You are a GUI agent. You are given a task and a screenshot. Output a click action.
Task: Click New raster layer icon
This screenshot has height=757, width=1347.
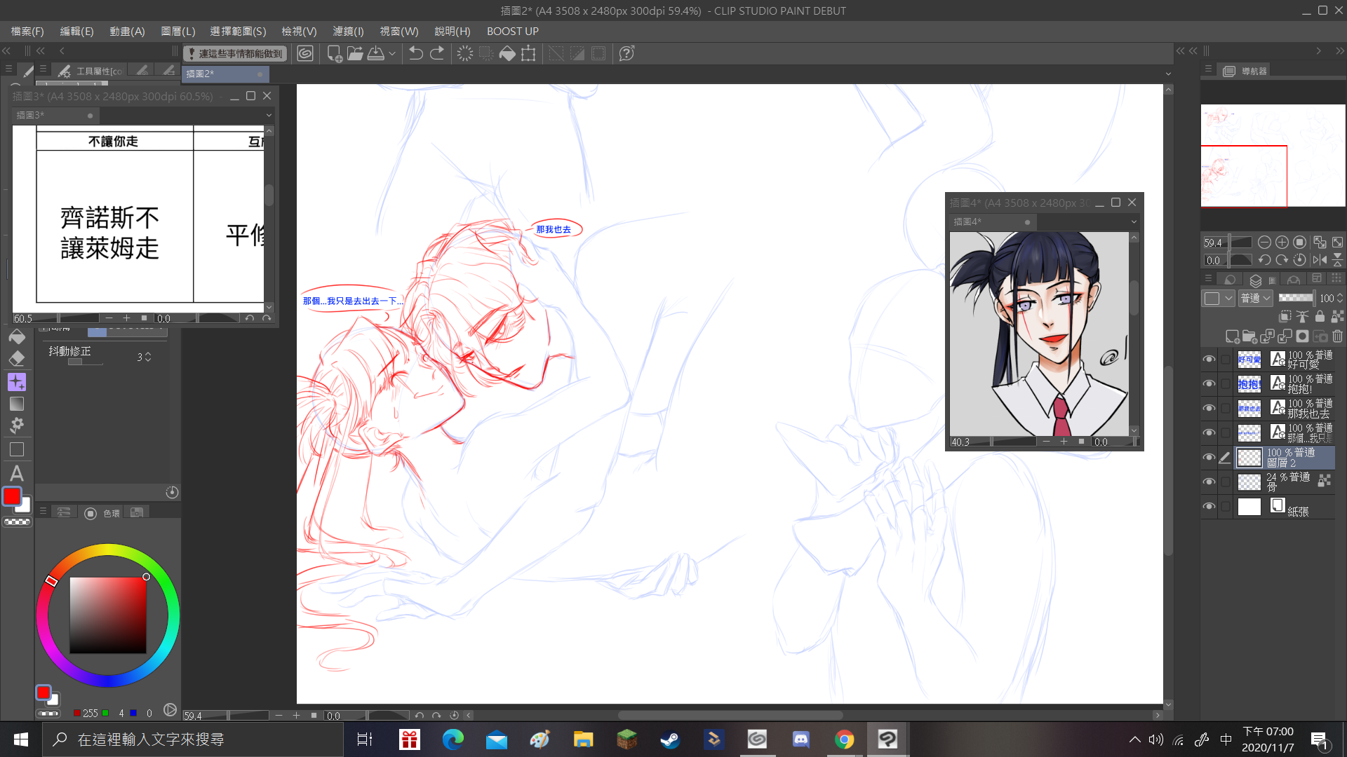(1232, 337)
